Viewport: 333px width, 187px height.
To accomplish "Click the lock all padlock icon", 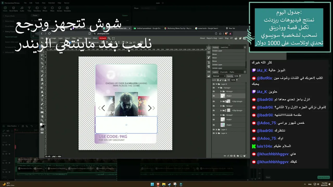I will (x=225, y=80).
